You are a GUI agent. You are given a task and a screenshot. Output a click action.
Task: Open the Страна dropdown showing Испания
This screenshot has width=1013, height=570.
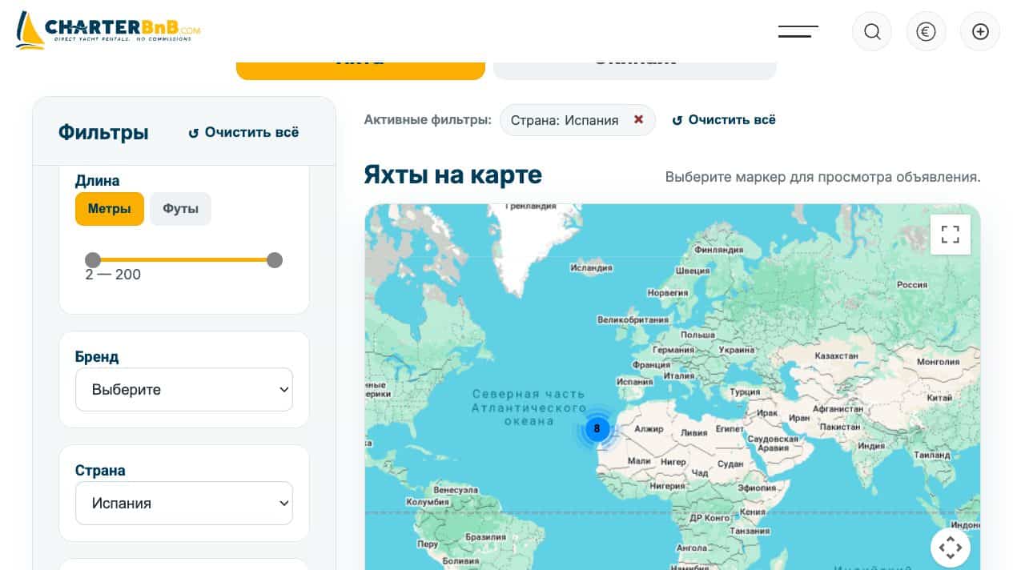(x=184, y=504)
